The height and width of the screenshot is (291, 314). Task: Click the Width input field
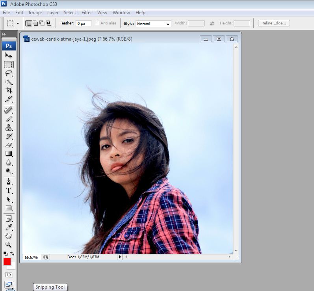pyautogui.click(x=196, y=23)
